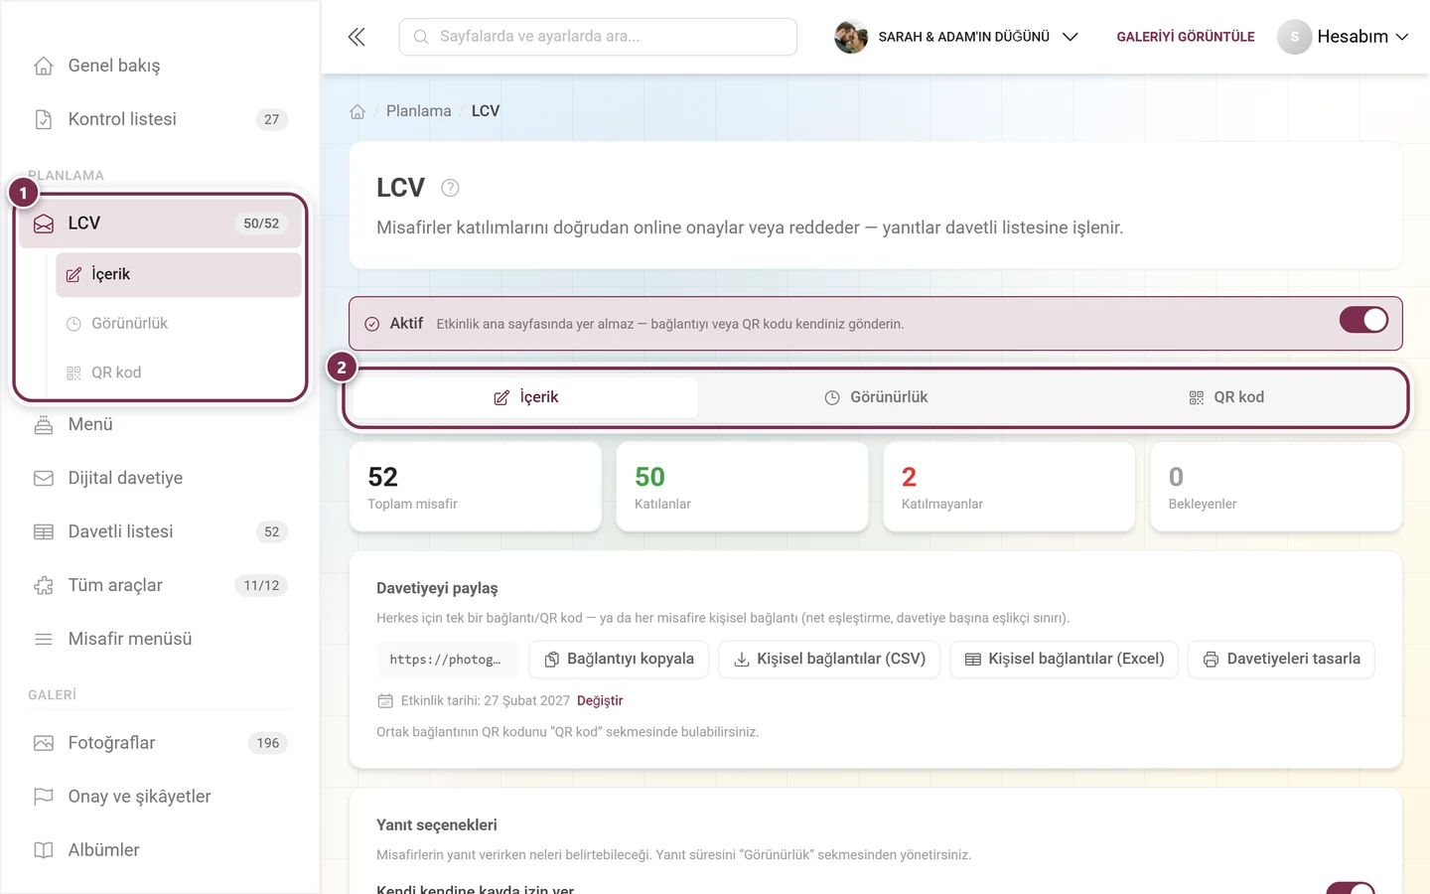The image size is (1430, 894).
Task: Toggle Kendi kendine kayda izin ver switch
Action: point(1351,887)
